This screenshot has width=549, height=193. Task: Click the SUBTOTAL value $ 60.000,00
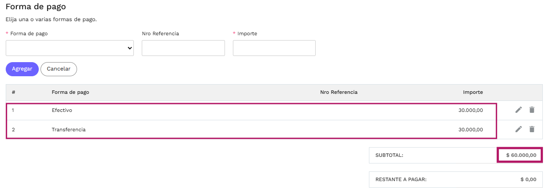521,155
